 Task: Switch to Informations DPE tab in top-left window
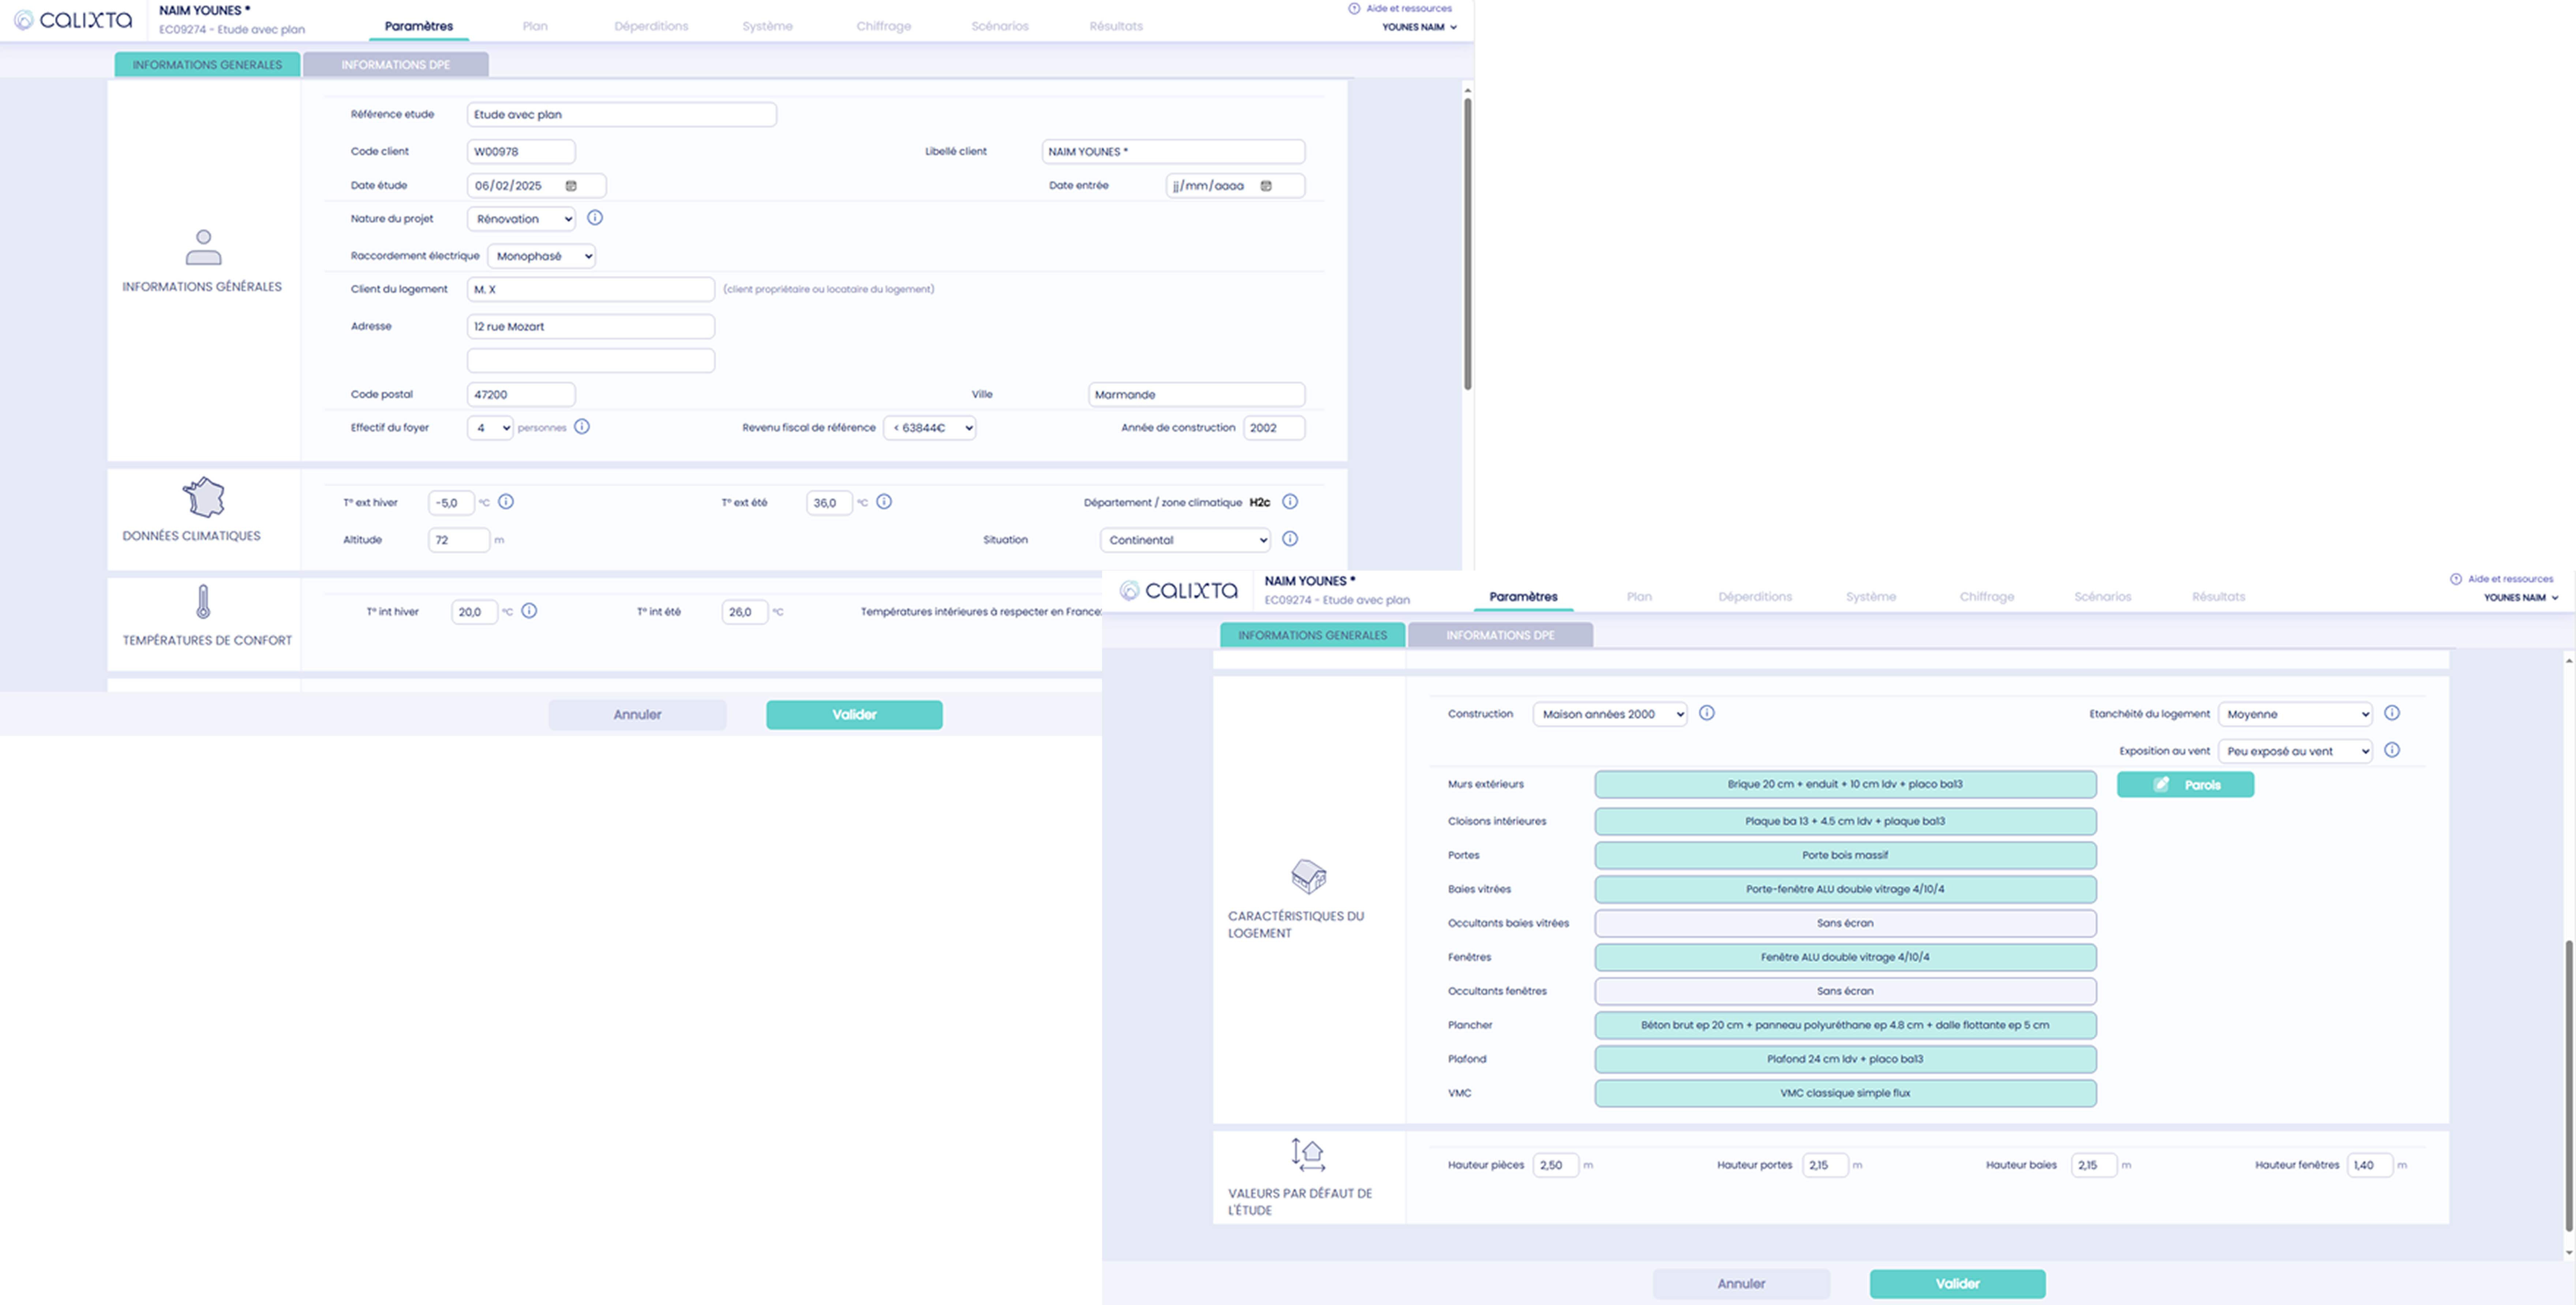click(x=396, y=65)
